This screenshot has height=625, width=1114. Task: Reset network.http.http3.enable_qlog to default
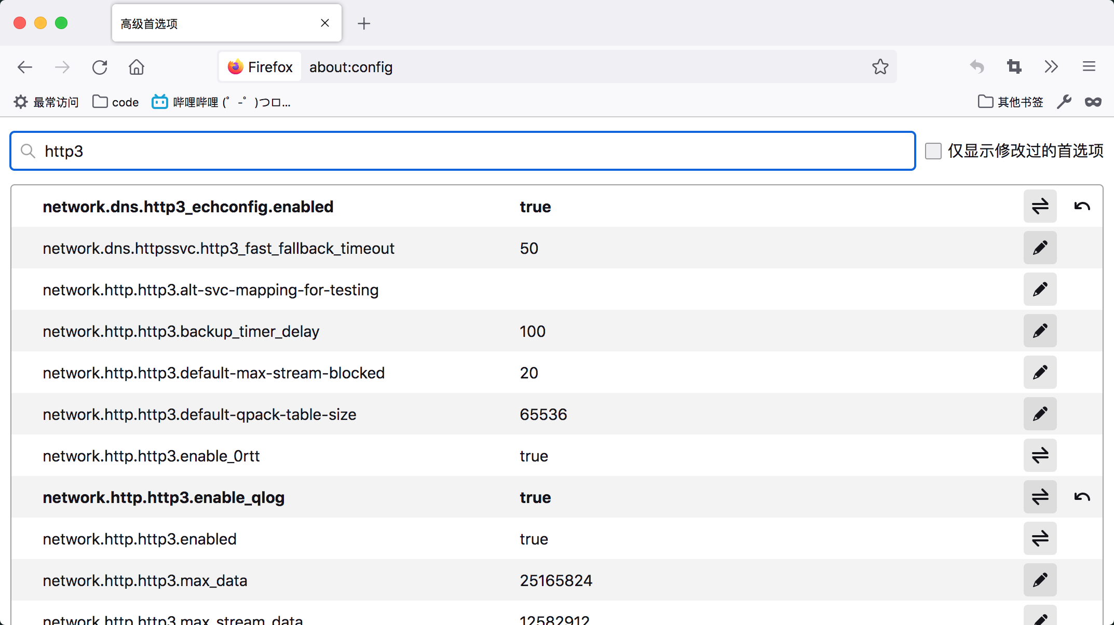point(1082,497)
